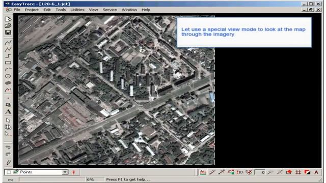The image size is (326, 183).
Task: Open the View menu
Action: pos(93,10)
